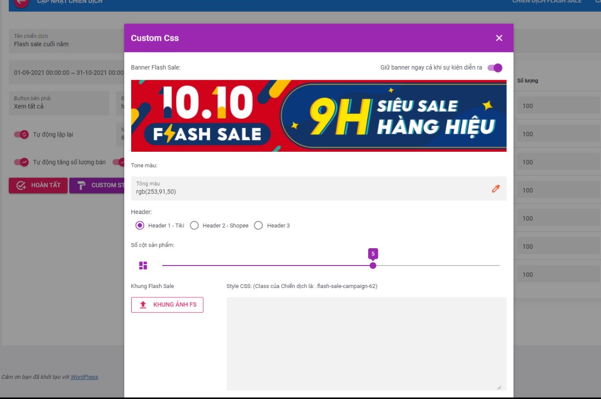Close the Custom Css dialog
601x399 pixels.
tap(499, 38)
